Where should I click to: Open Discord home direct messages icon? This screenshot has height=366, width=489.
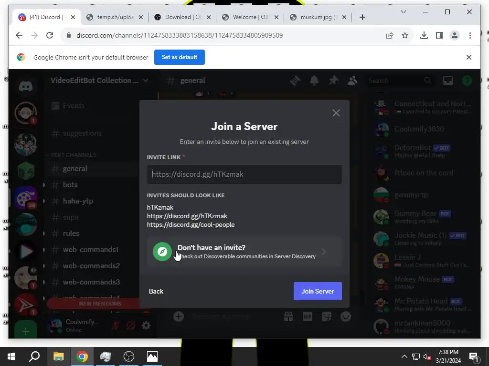pos(26,86)
